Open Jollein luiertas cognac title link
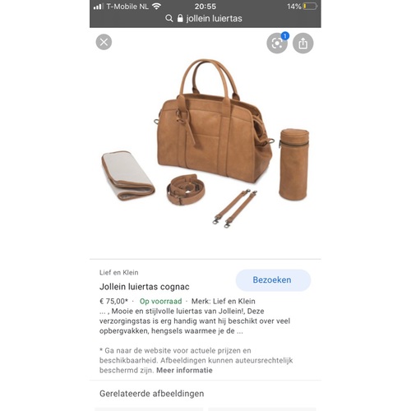This screenshot has width=411, height=411. tap(144, 287)
